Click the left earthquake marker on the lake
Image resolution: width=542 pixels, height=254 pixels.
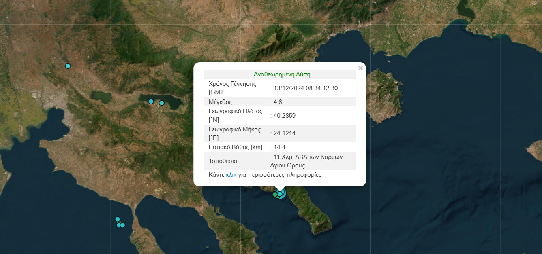tap(151, 101)
